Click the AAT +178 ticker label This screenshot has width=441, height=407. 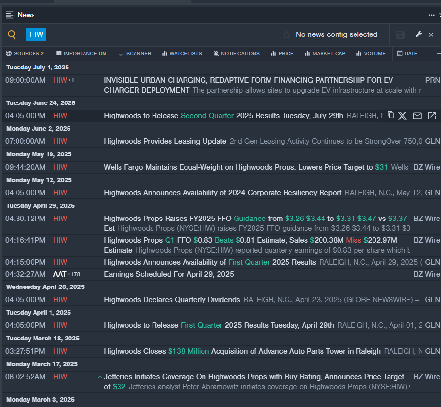[x=67, y=274]
